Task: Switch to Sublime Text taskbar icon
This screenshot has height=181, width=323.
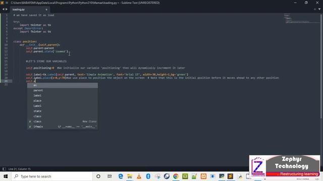Action: point(230,176)
